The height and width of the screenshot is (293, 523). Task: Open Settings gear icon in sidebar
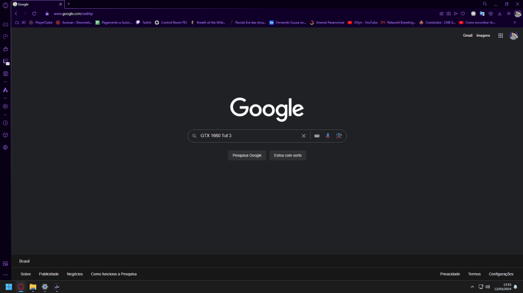(5, 147)
